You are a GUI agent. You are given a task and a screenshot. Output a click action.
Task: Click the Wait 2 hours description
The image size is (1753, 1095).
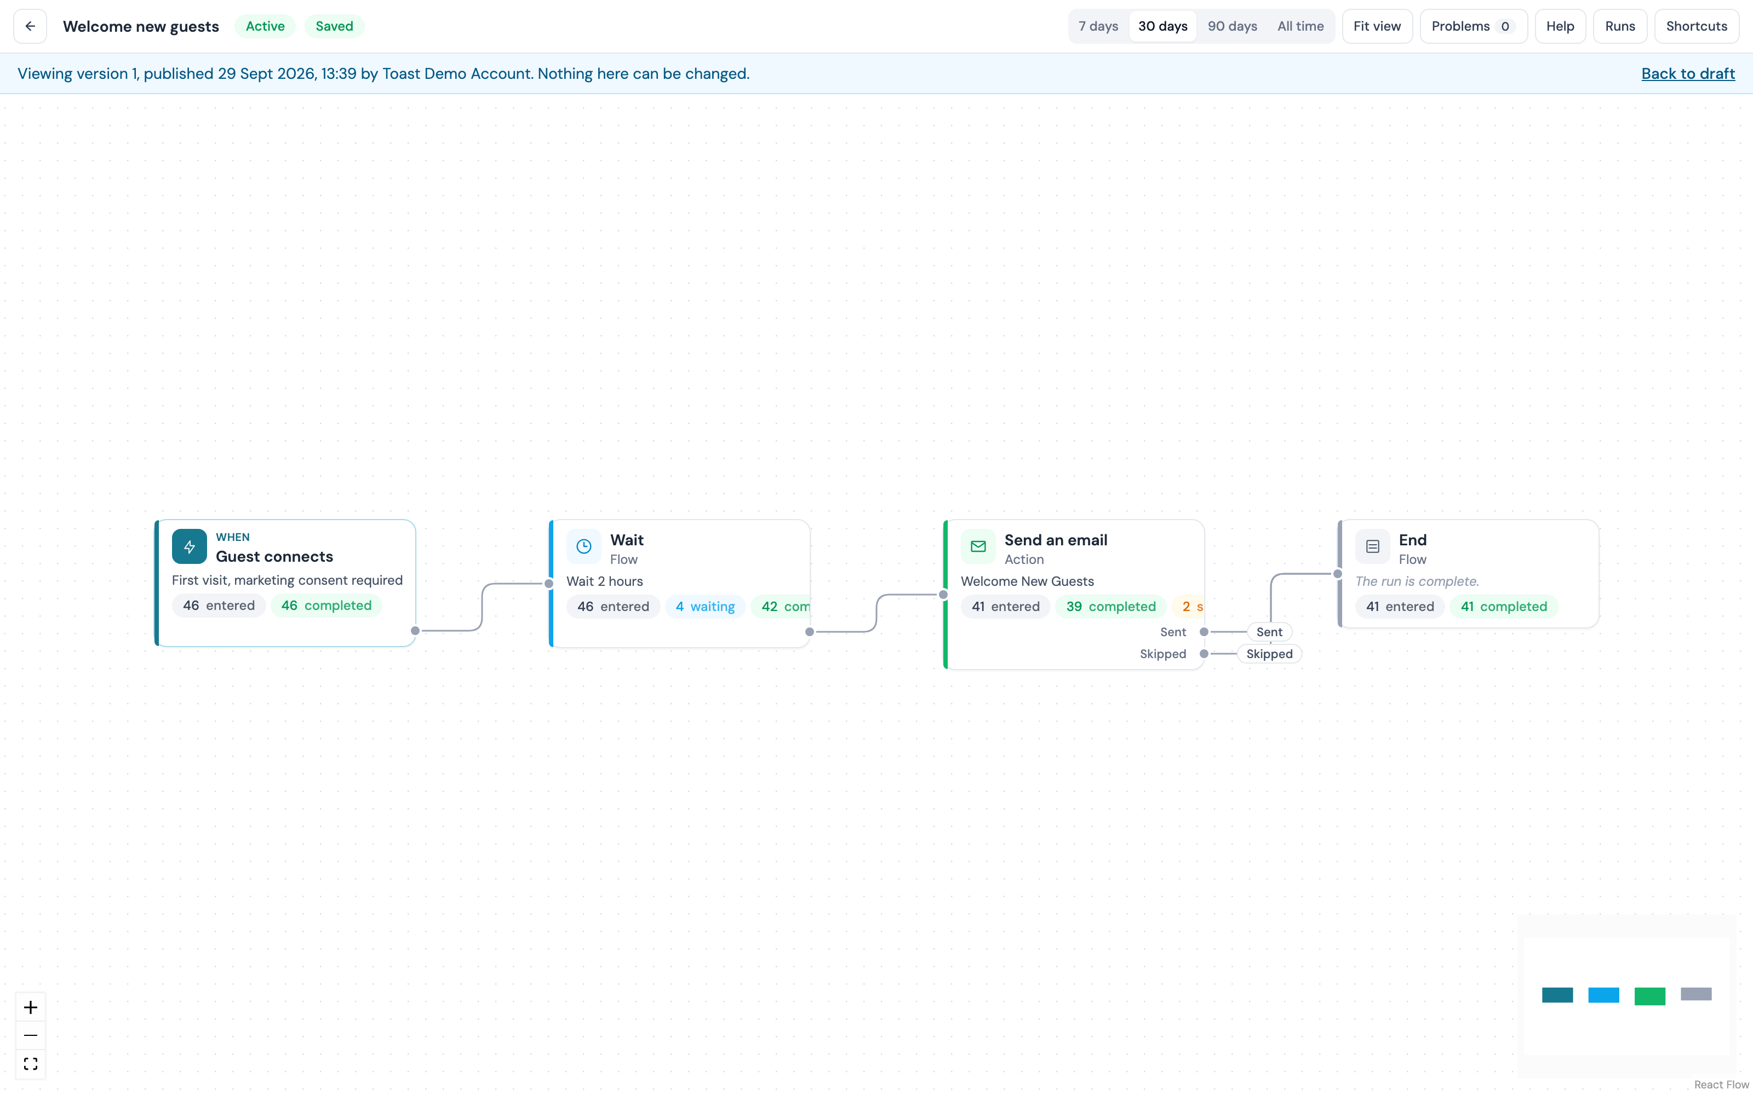coord(605,581)
